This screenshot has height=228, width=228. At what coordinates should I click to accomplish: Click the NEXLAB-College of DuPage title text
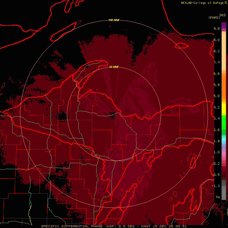pos(202,3)
